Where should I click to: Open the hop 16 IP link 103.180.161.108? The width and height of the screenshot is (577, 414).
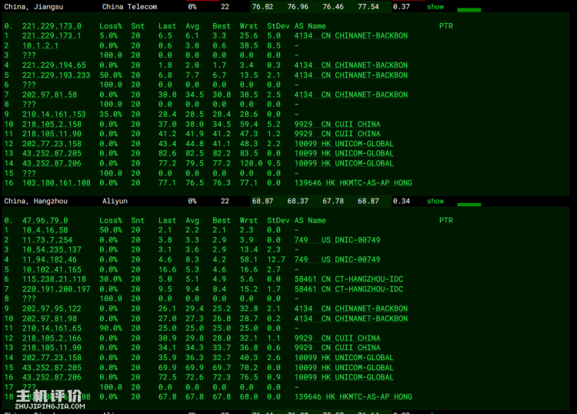tap(56, 183)
